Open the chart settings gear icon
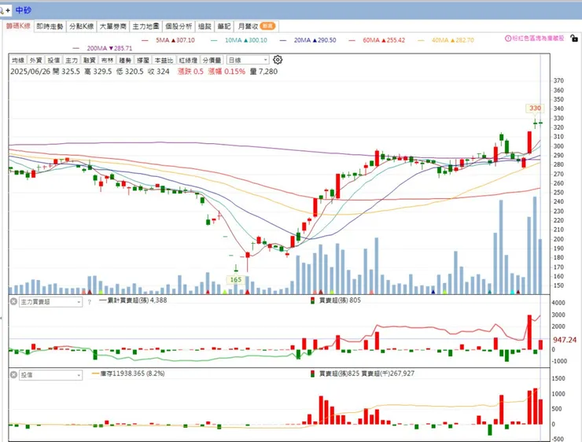The image size is (582, 442). (278, 60)
